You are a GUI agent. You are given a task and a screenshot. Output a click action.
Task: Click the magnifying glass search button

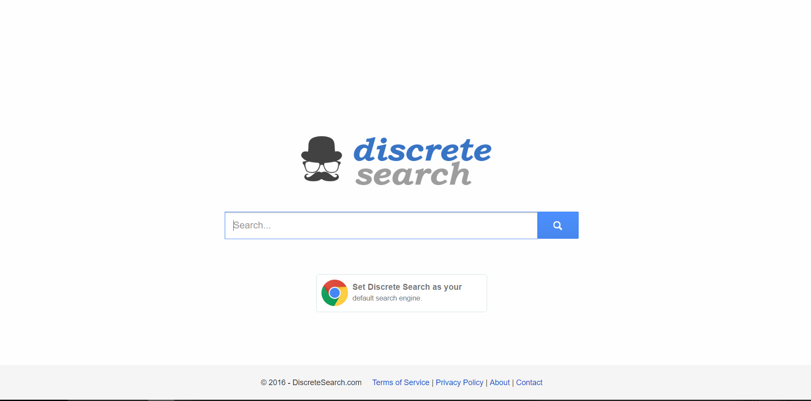click(x=558, y=225)
